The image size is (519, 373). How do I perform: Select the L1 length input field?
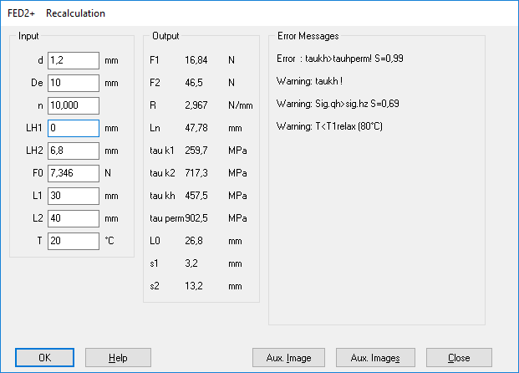(x=74, y=196)
